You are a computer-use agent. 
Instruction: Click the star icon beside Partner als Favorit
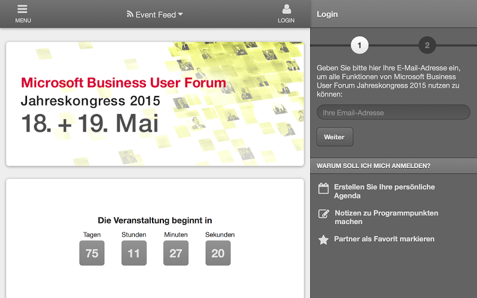pos(323,240)
